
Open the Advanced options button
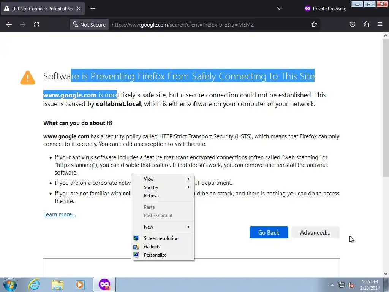[315, 232]
